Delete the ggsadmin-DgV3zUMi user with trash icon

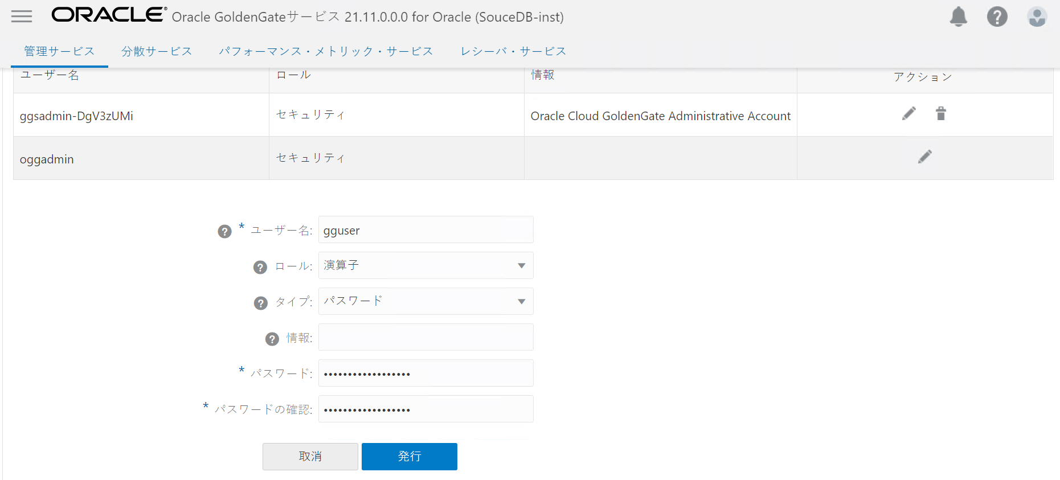941,114
